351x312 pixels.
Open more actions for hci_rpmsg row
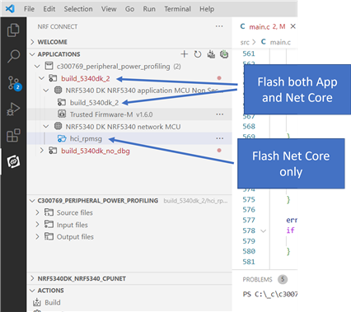pos(220,138)
